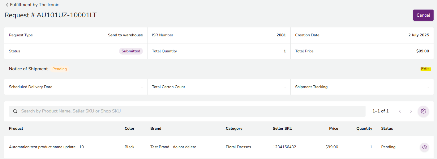Click the Seller SKU column header
This screenshot has height=159, width=437.
282,128
